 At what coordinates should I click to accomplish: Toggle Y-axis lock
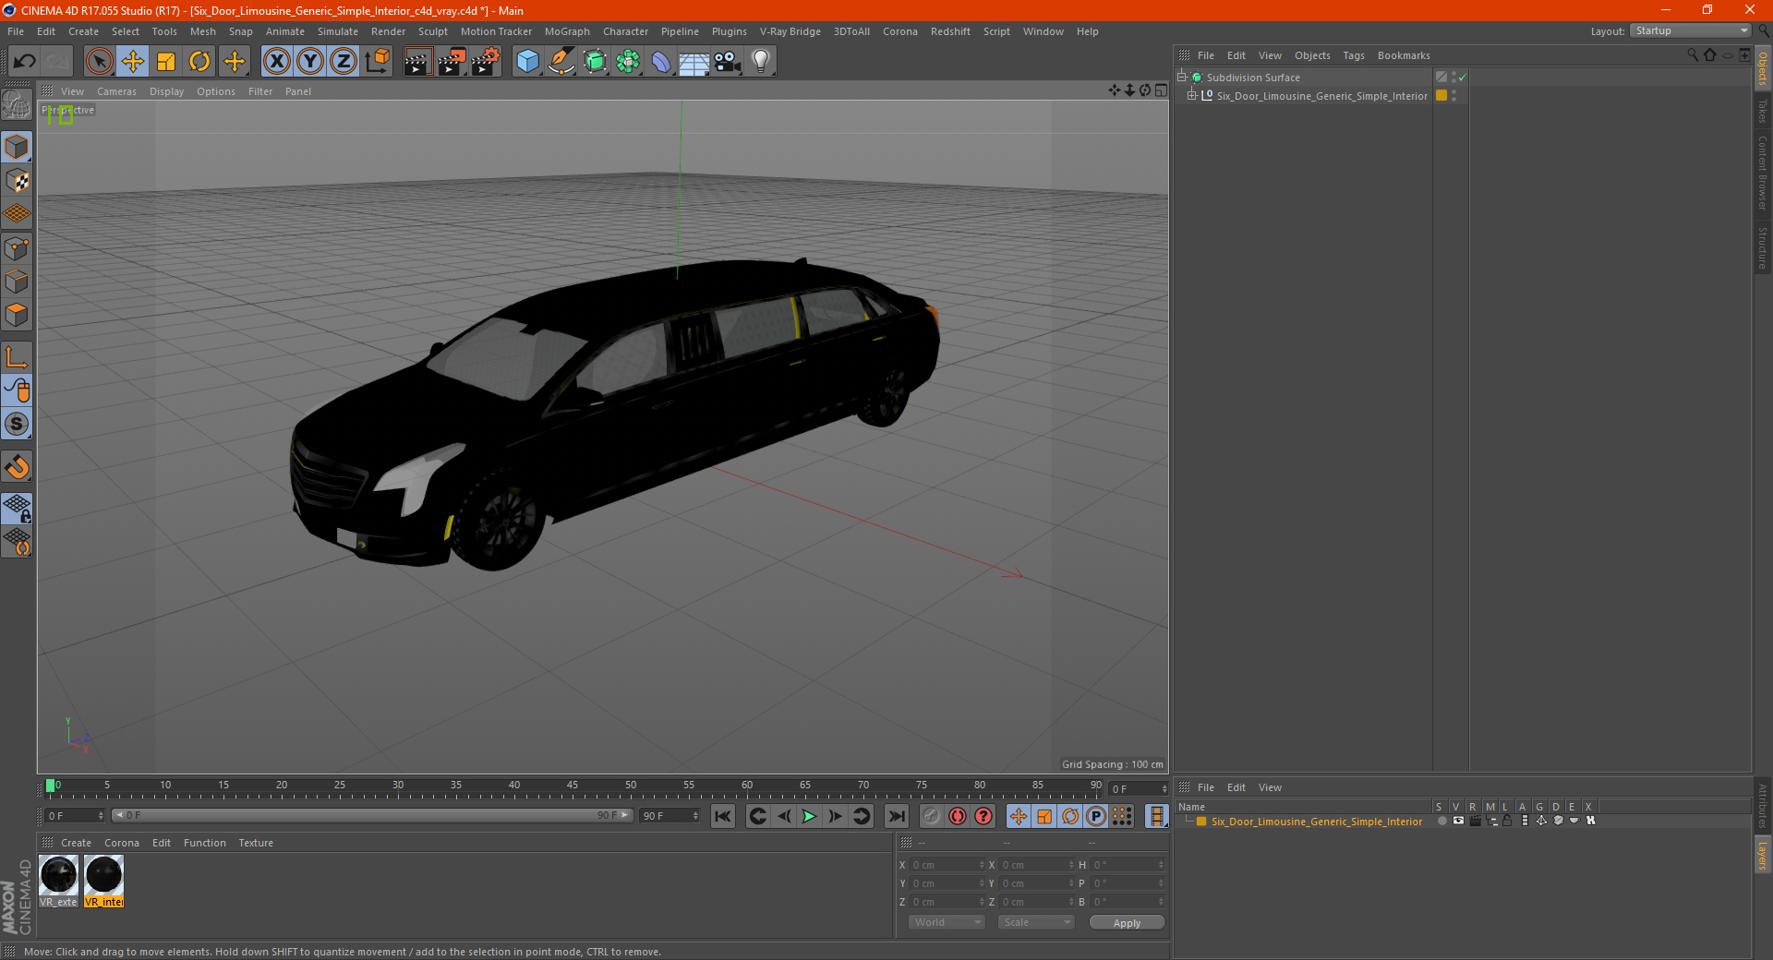point(310,62)
